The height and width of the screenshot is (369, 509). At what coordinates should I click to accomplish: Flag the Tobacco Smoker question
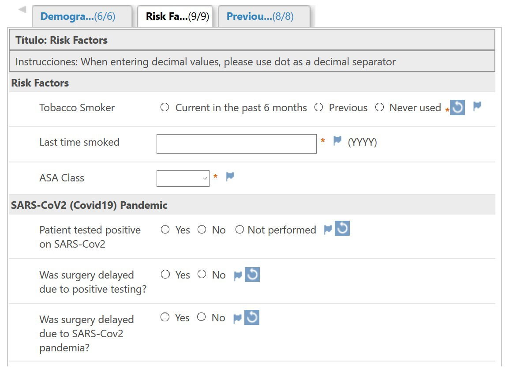tap(477, 106)
